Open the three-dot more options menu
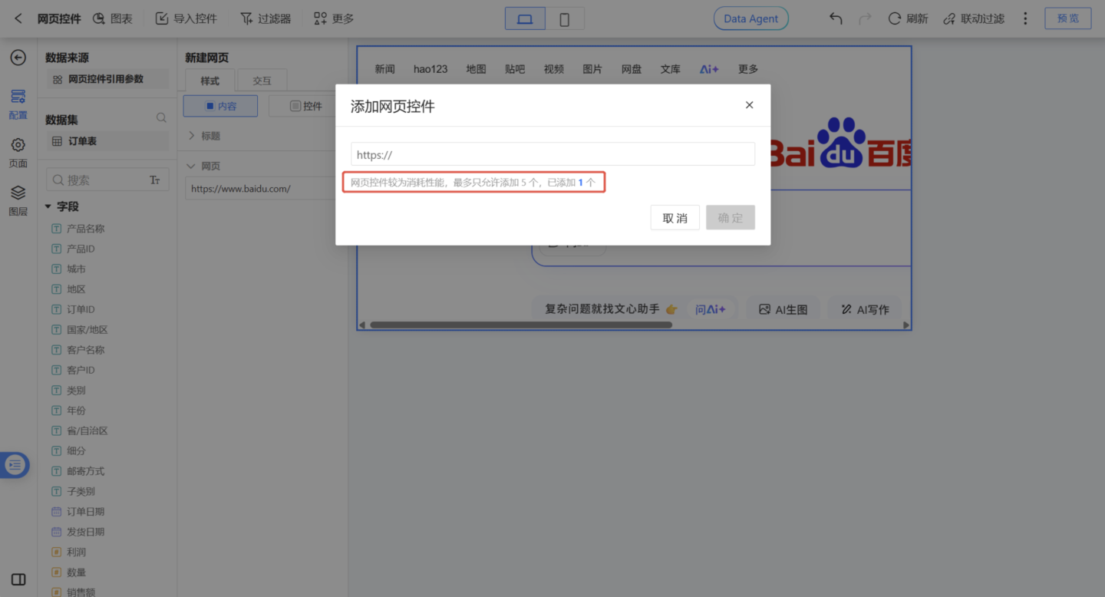1105x597 pixels. [1025, 18]
